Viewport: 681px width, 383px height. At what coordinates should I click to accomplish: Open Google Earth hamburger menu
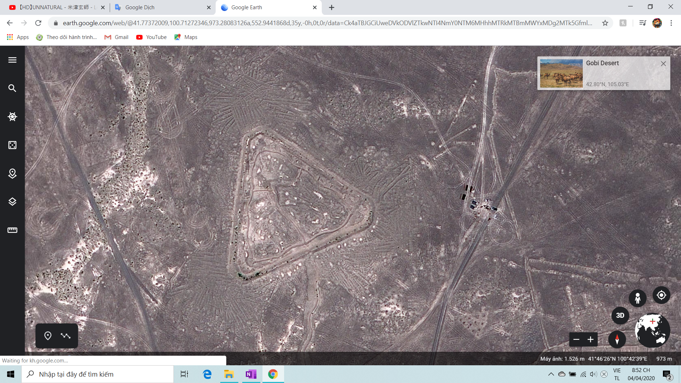click(12, 60)
